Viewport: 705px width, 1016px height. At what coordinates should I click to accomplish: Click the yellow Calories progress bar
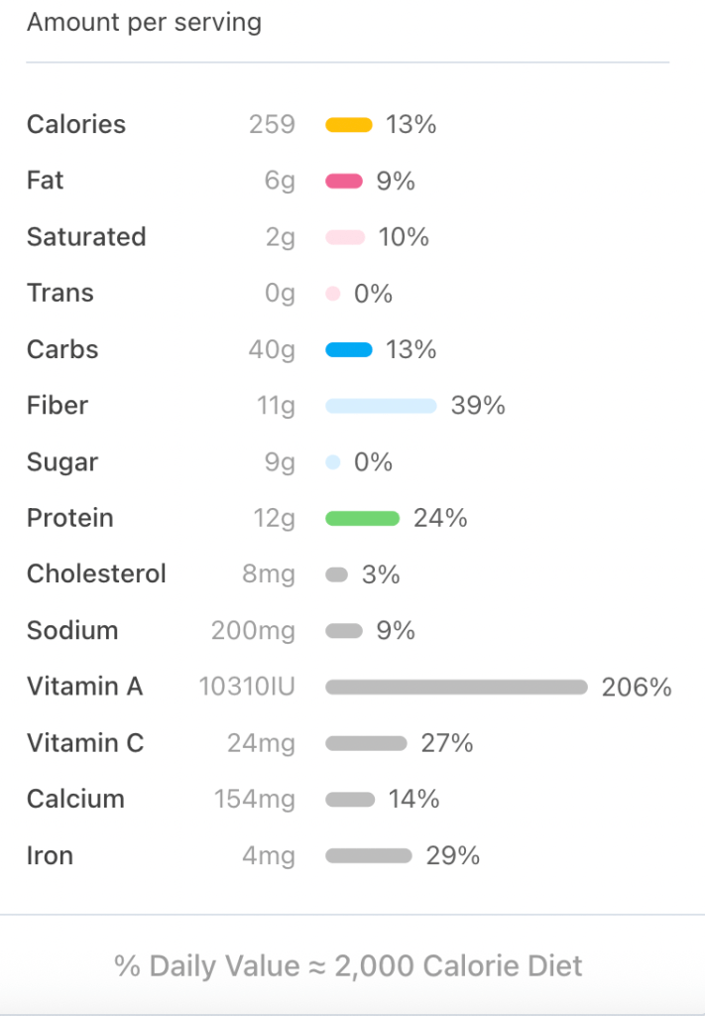(x=349, y=125)
